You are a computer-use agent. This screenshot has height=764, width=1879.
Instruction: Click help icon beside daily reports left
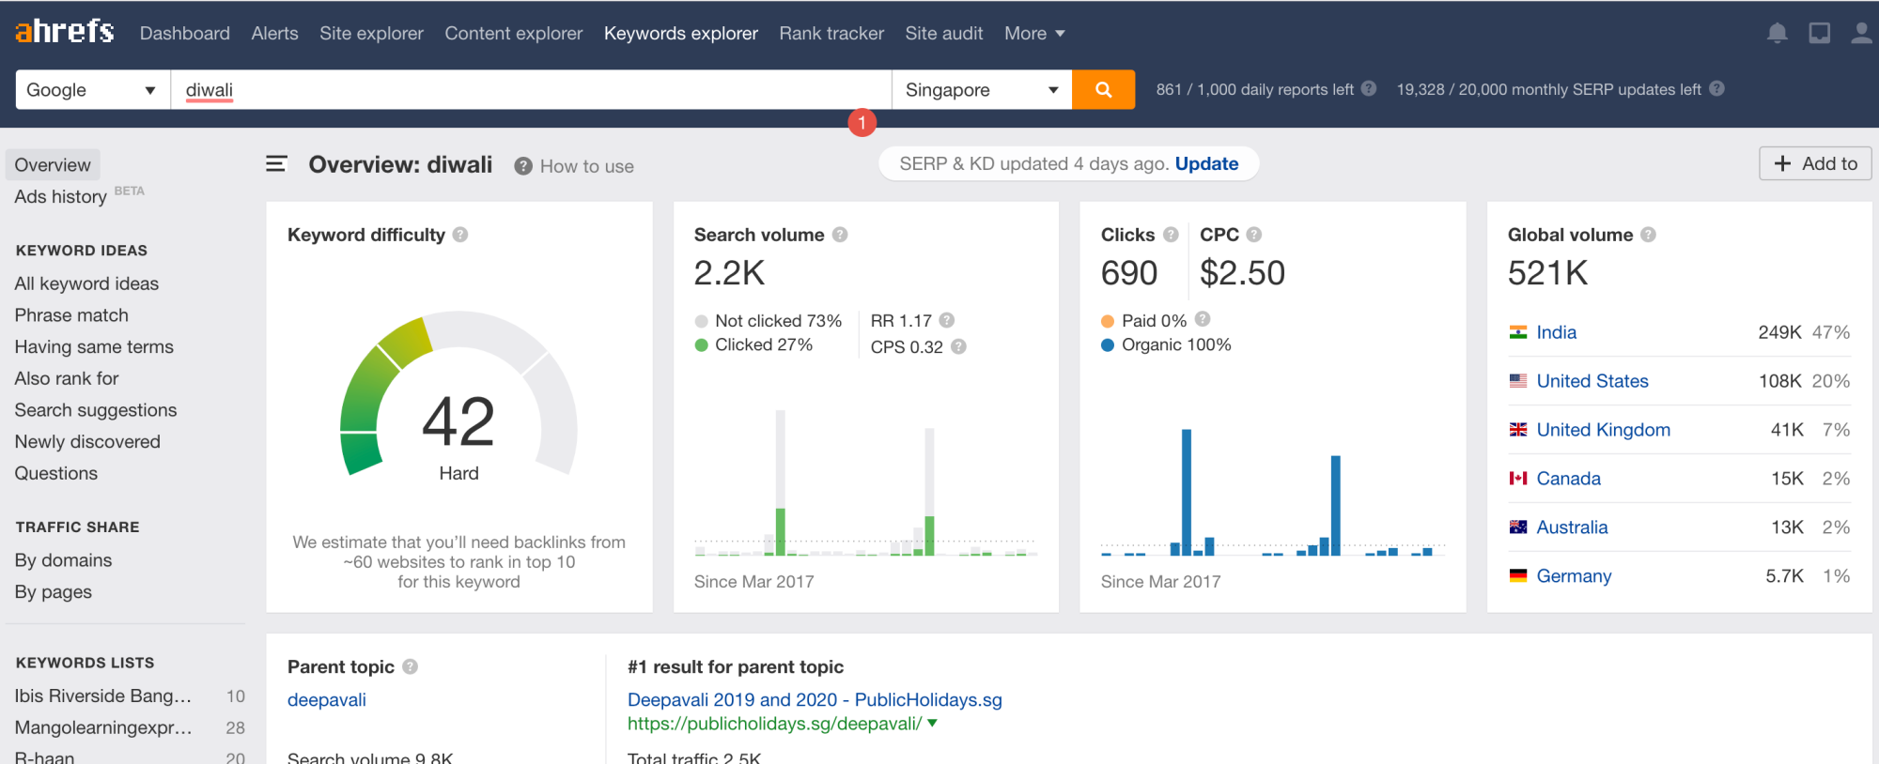tap(1369, 88)
